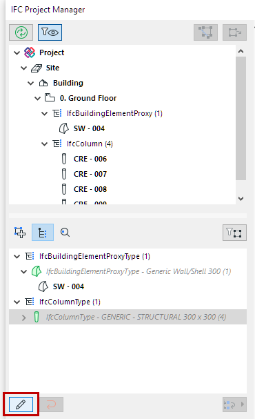The height and width of the screenshot is (419, 255).
Task: Click the green column type icon
Action: (37, 318)
